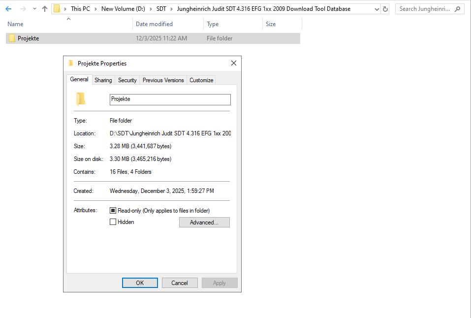Click the folder icon in address bar
The height and width of the screenshot is (318, 471).
[57, 9]
